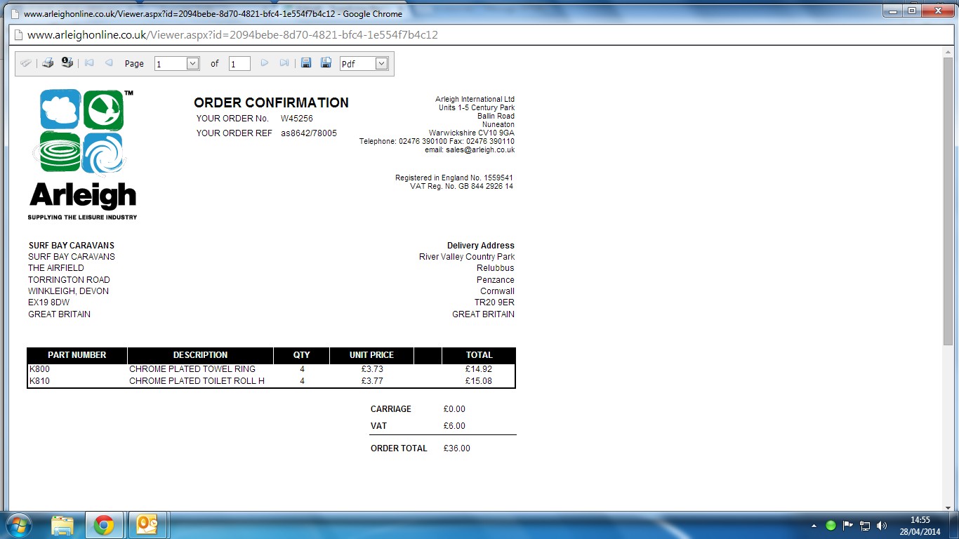The image size is (959, 539).
Task: Click the total pages field
Action: click(239, 64)
